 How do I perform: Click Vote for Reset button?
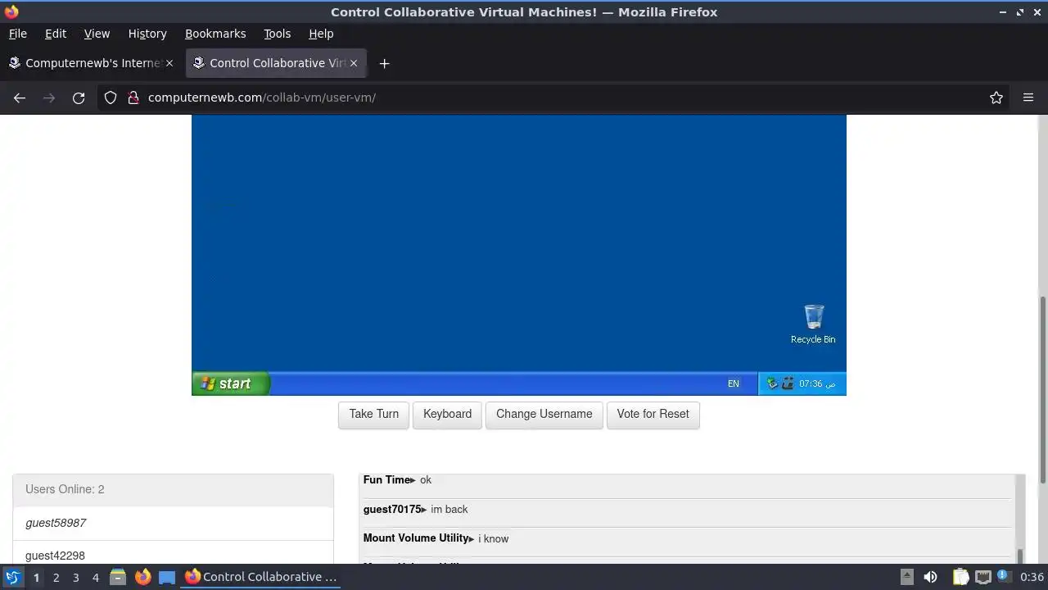tap(653, 414)
